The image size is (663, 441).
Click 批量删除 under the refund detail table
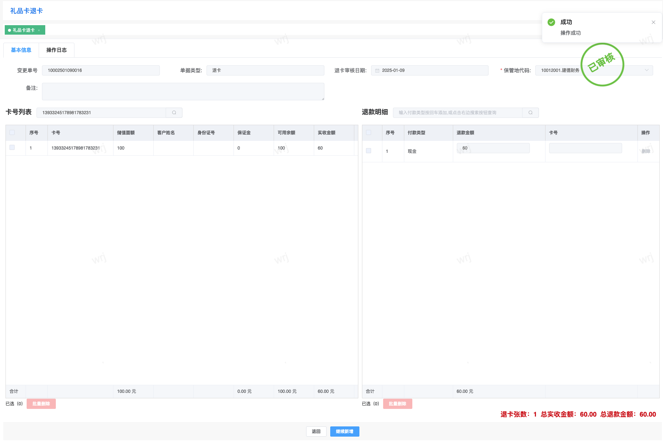point(397,404)
